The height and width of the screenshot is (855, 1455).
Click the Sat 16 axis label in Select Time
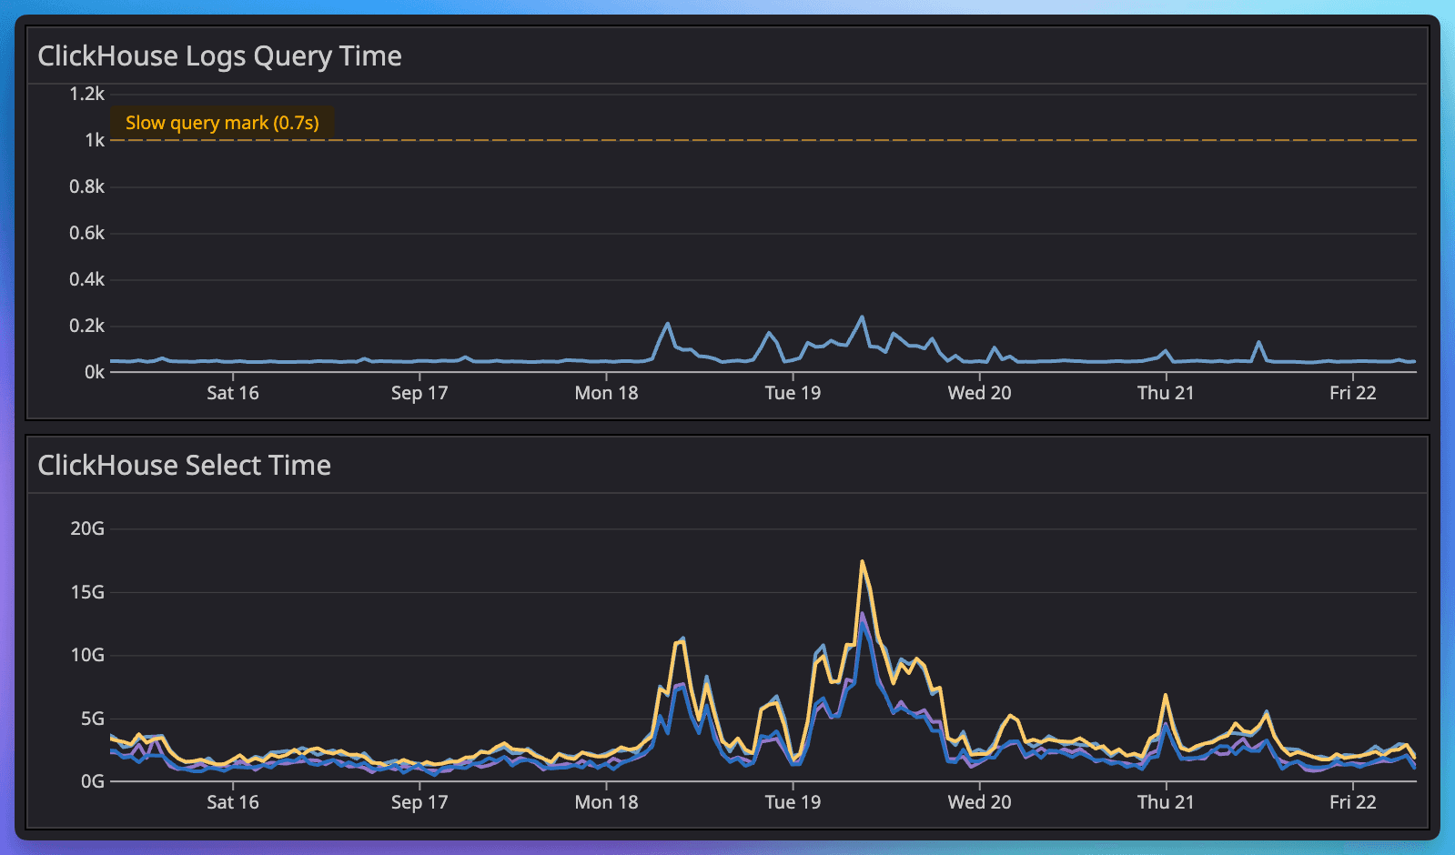click(233, 802)
